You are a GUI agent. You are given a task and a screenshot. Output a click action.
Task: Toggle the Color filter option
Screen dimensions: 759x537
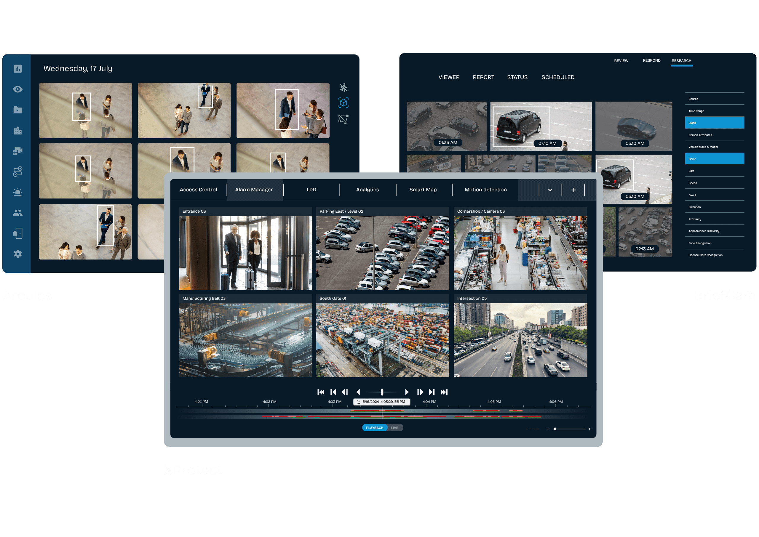click(714, 159)
